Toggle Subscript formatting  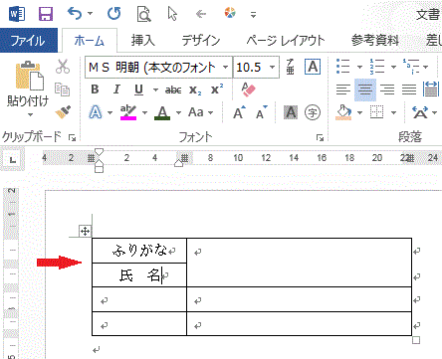pyautogui.click(x=195, y=90)
